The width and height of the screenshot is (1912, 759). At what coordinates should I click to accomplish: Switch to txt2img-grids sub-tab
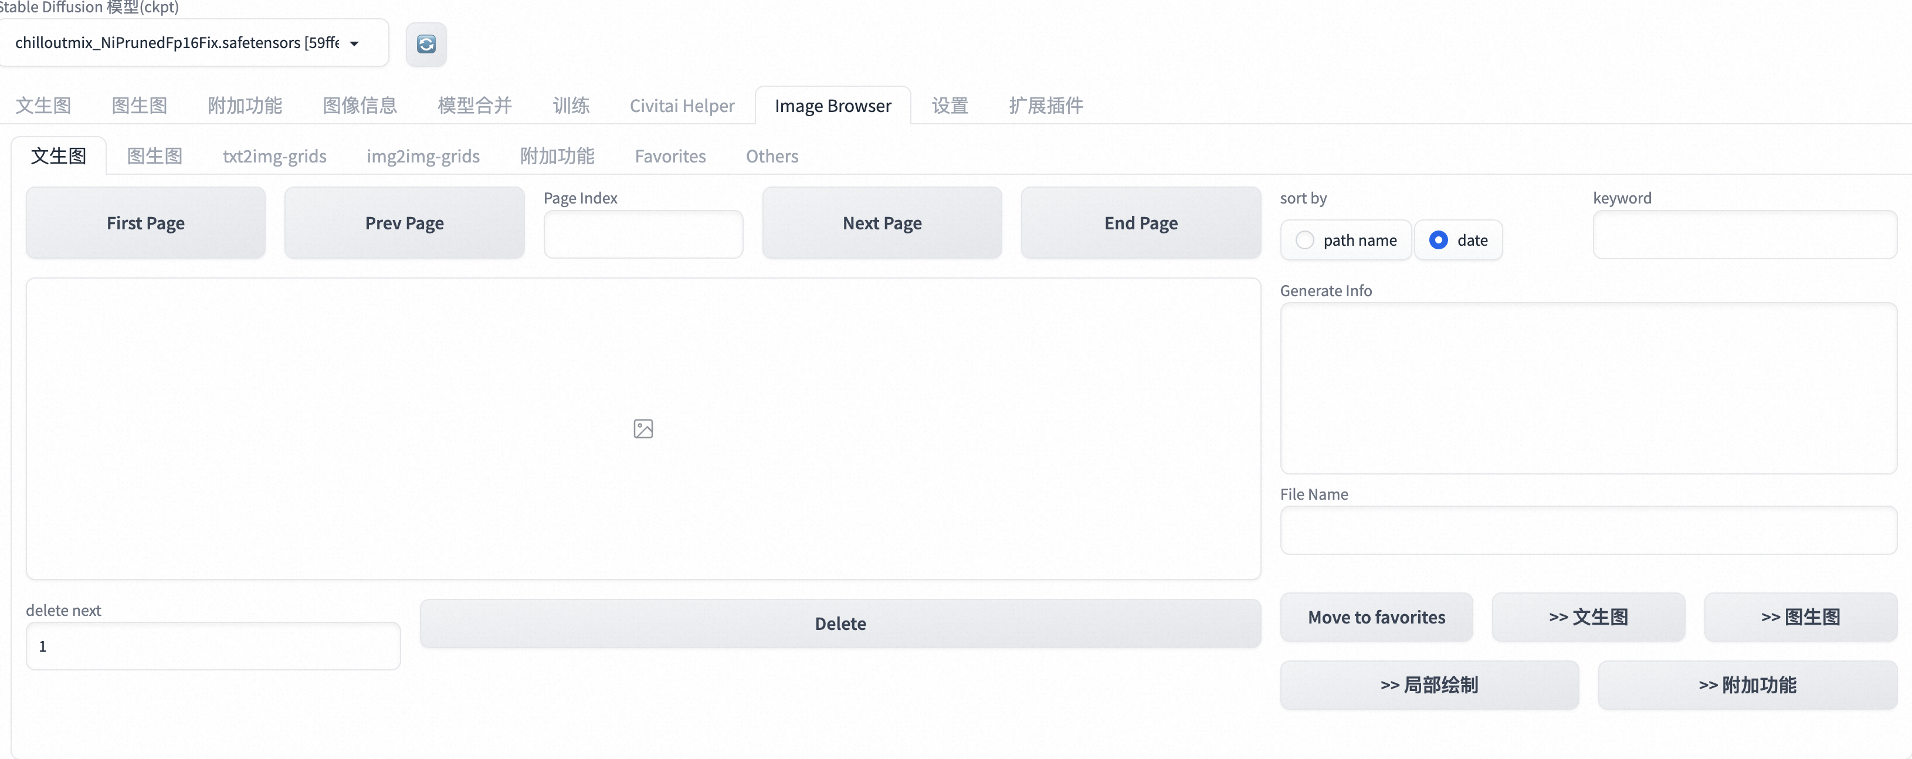[x=274, y=156]
